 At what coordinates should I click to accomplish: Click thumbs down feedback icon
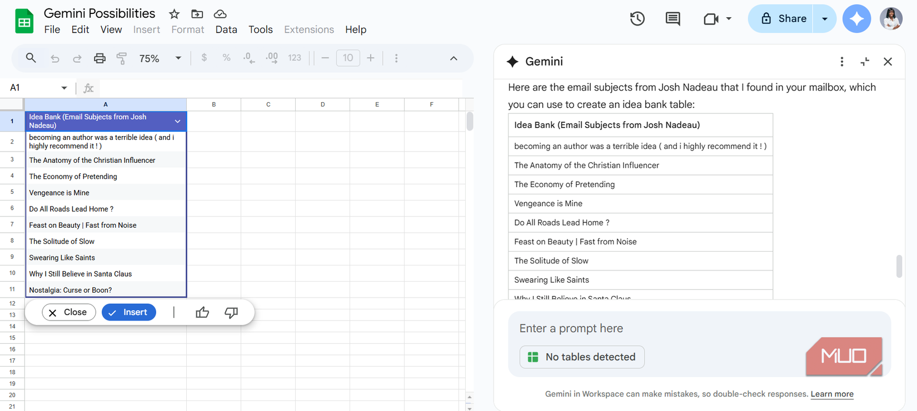231,313
